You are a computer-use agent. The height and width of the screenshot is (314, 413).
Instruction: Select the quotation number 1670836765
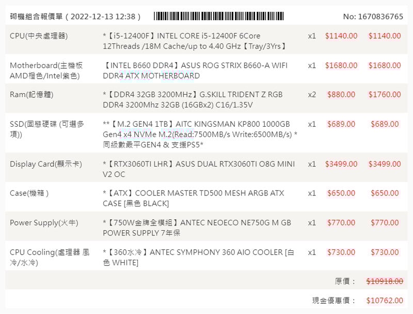coord(373,17)
